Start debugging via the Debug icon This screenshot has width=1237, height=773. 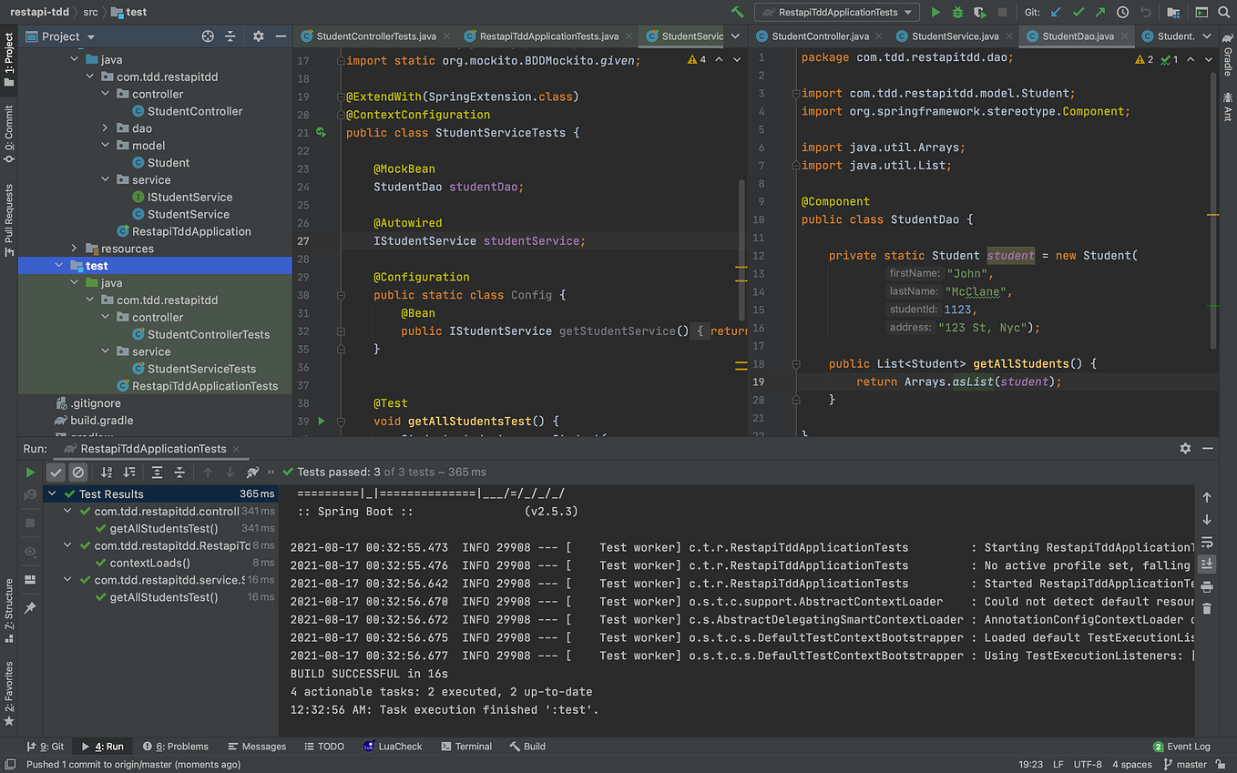point(957,12)
